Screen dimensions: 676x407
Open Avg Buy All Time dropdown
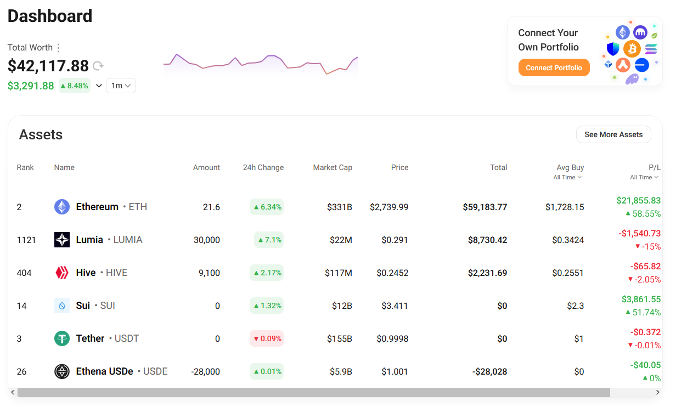coord(567,177)
